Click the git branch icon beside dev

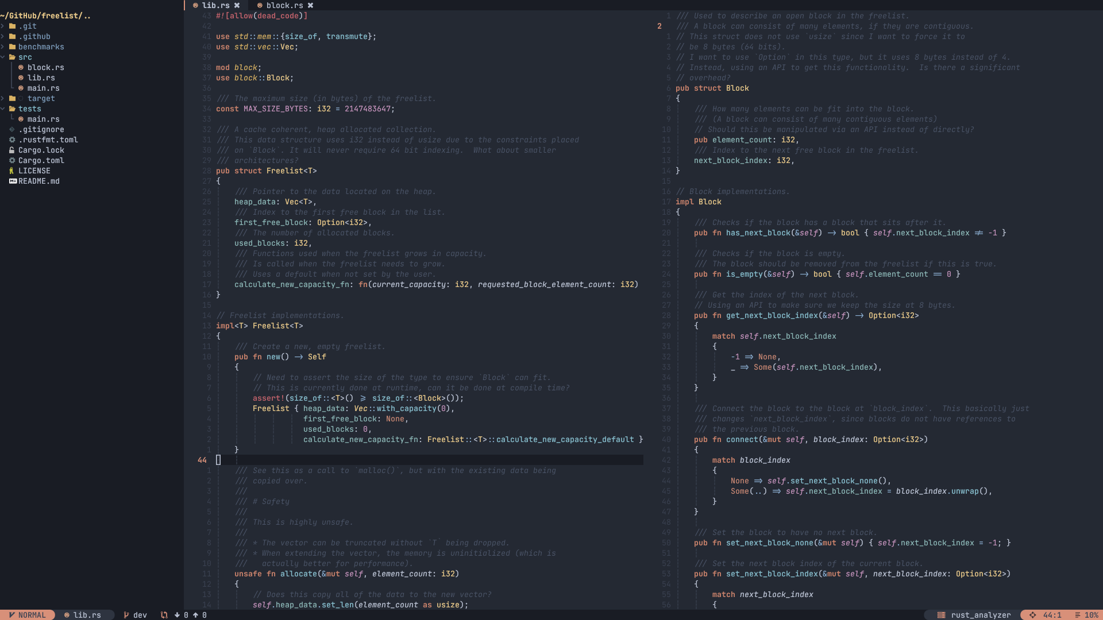point(126,614)
